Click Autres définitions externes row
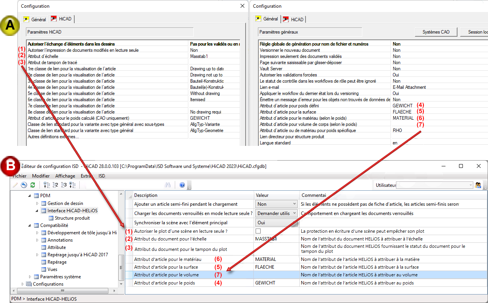 pos(133,137)
